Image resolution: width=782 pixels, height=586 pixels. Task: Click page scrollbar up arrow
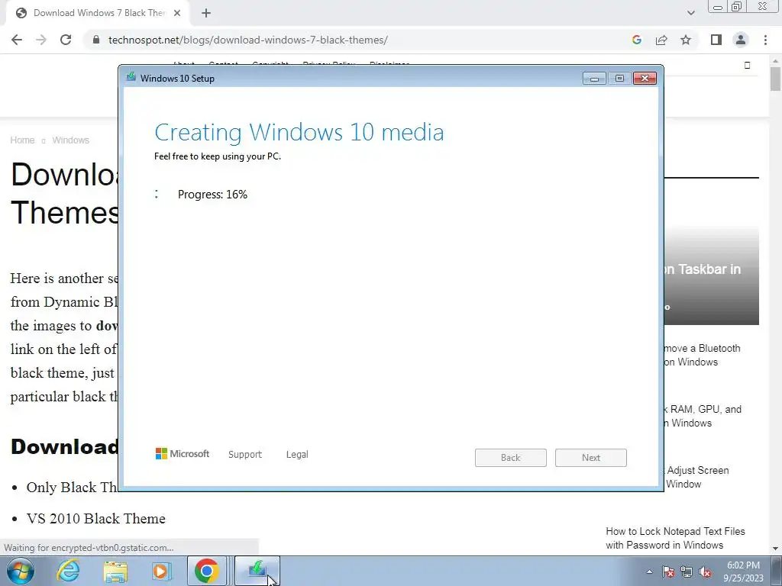click(x=776, y=60)
